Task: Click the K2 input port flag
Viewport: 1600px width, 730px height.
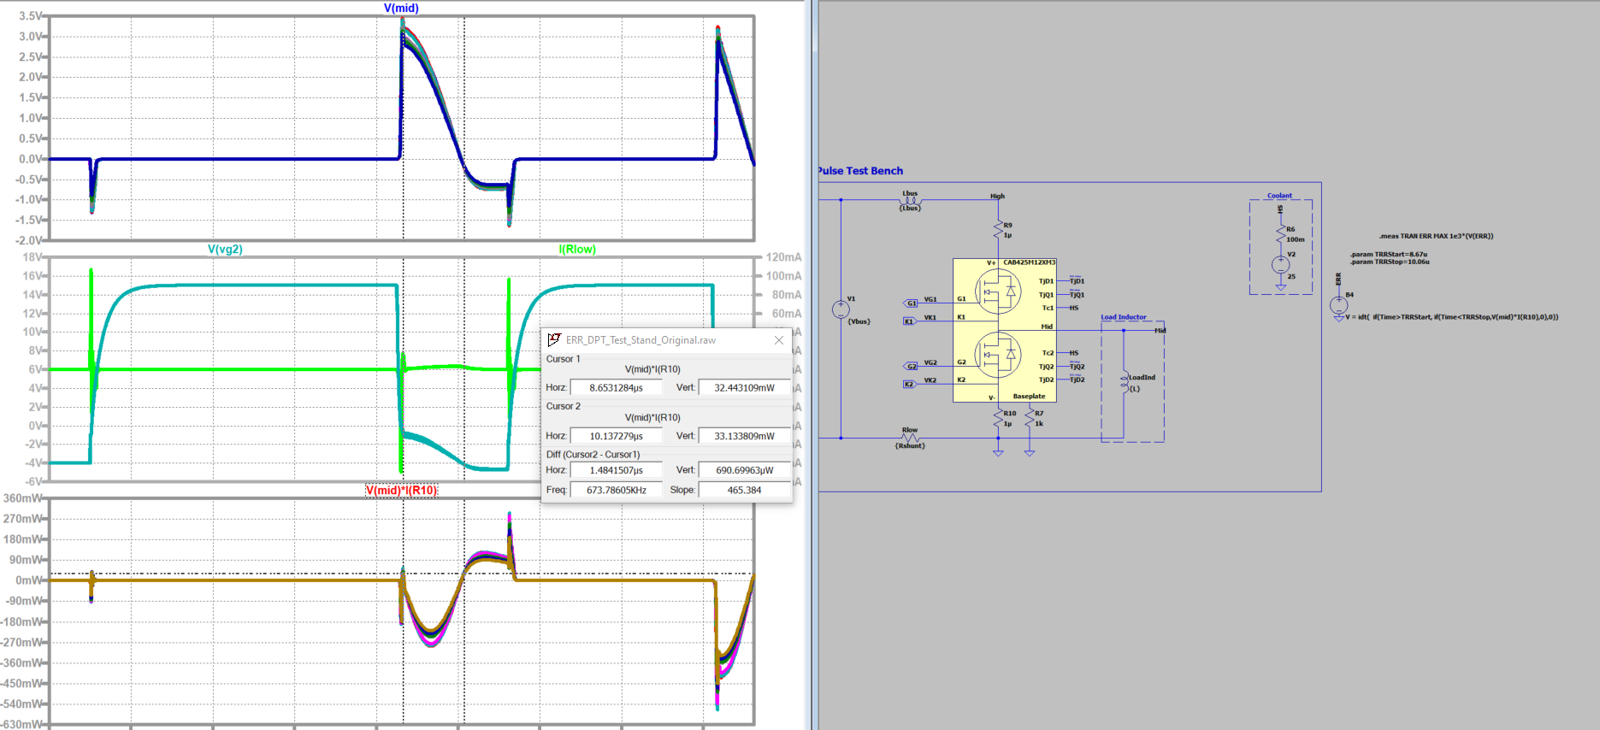Action: tap(909, 384)
